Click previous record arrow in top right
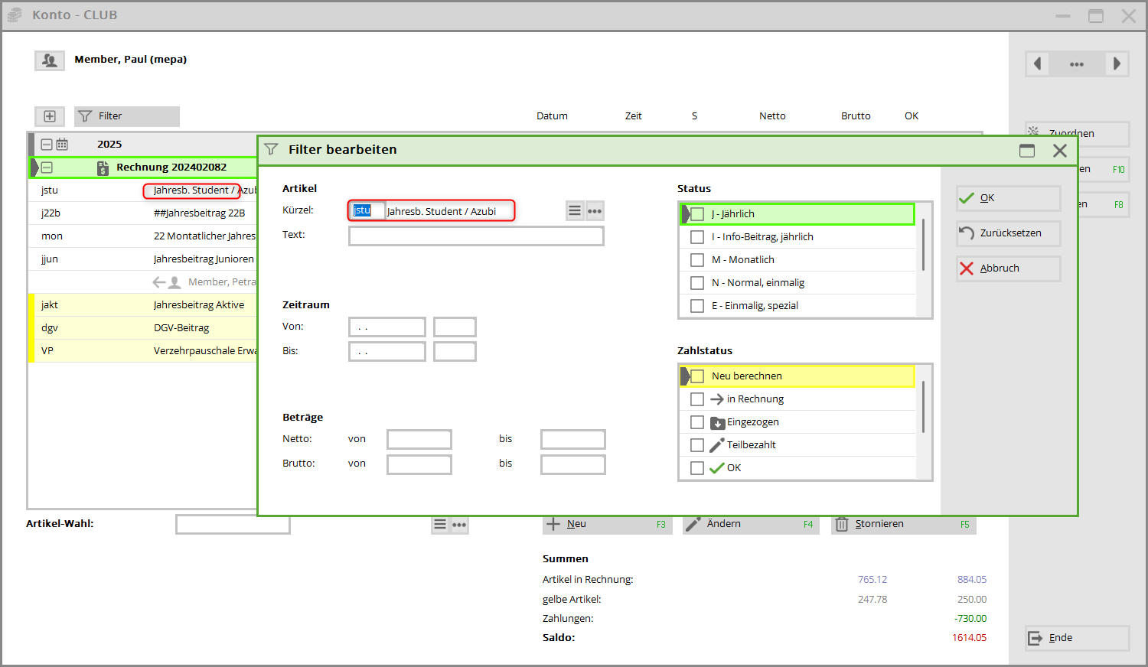 pos(1038,64)
